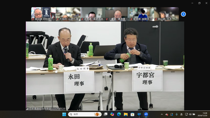This screenshot has width=210, height=118.
Task: Click the main speaker video view
Action: coord(105,66)
